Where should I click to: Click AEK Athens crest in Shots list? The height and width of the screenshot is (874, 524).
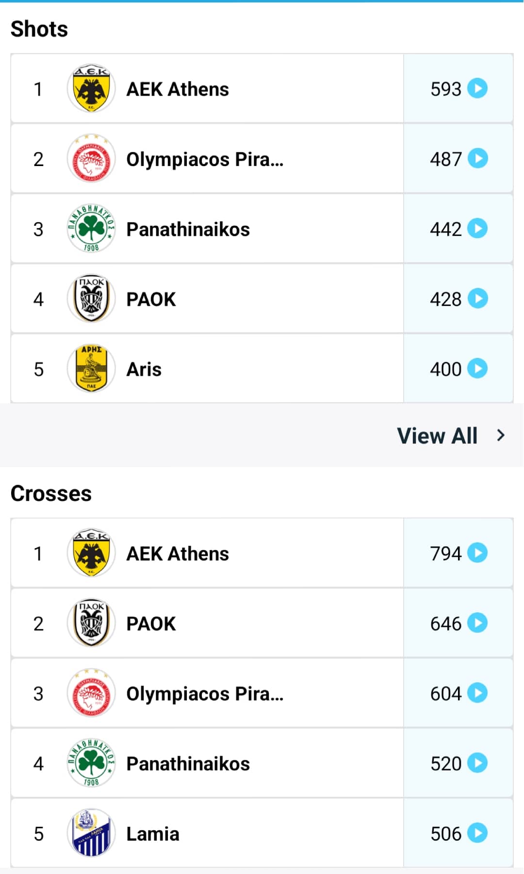pyautogui.click(x=91, y=89)
